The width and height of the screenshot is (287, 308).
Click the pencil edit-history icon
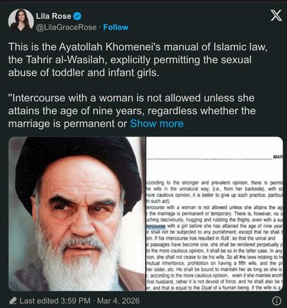coord(13,301)
